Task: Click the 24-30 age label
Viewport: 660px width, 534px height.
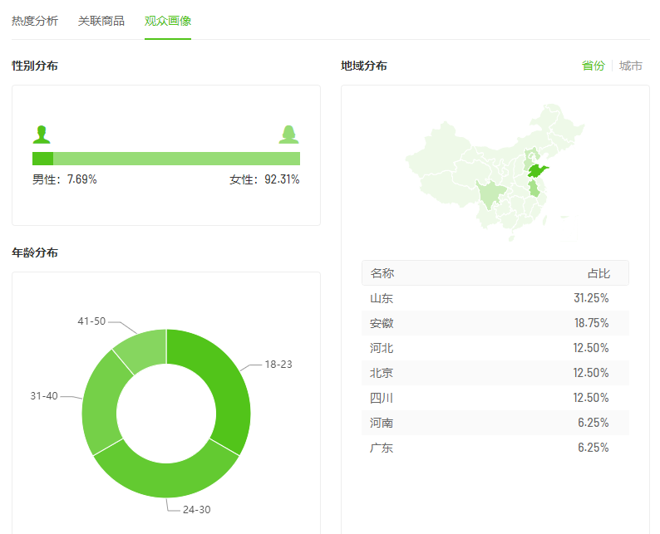Action: pos(196,509)
